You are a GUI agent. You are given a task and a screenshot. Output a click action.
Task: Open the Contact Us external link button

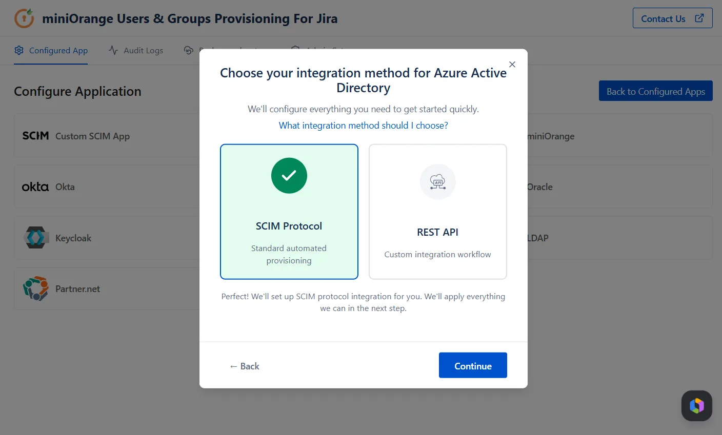[x=672, y=18]
